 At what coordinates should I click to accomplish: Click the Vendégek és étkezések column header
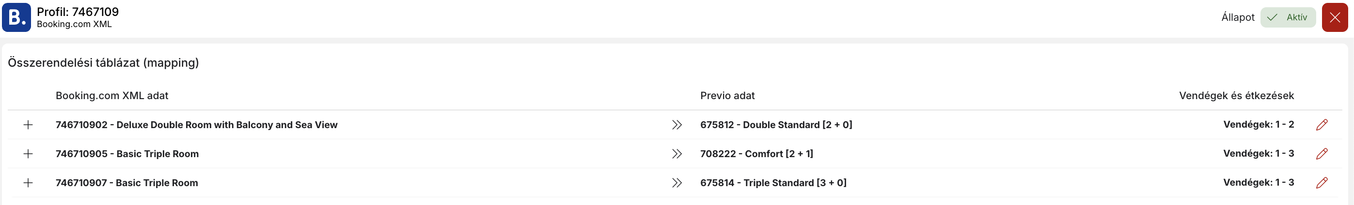(1236, 95)
